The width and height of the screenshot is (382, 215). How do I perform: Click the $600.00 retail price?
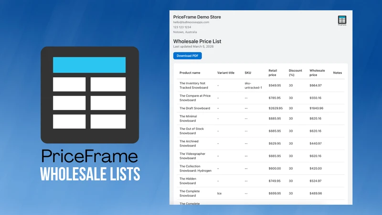pyautogui.click(x=275, y=169)
